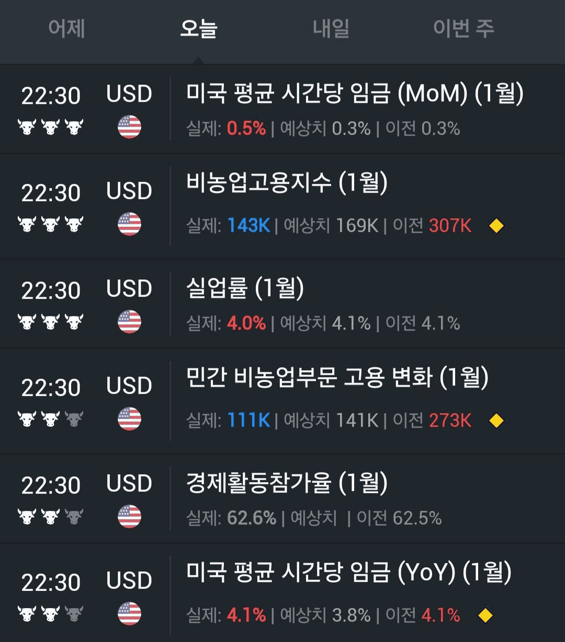
Task: Select the 이번 주 tab
Action: point(464,28)
